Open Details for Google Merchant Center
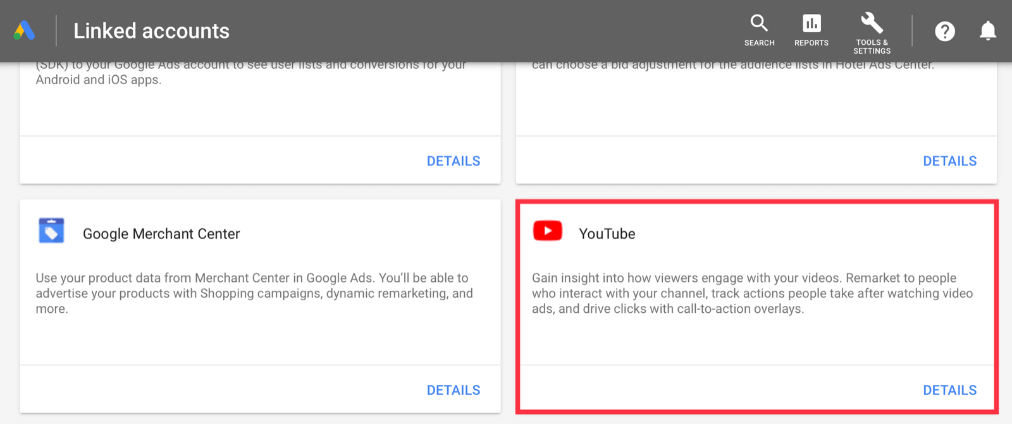 click(x=454, y=390)
